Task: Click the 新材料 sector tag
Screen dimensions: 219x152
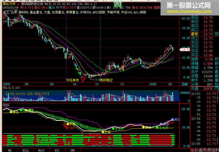Action: pyautogui.click(x=24, y=13)
